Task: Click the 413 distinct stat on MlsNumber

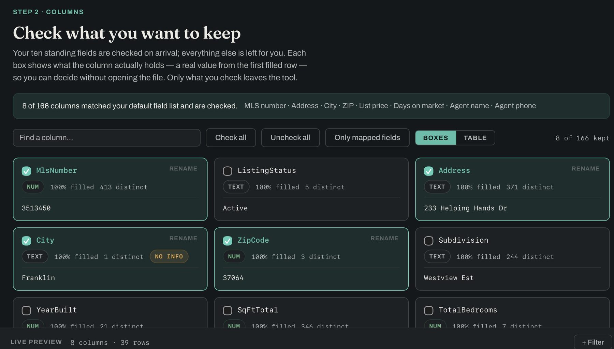Action: [x=124, y=187]
